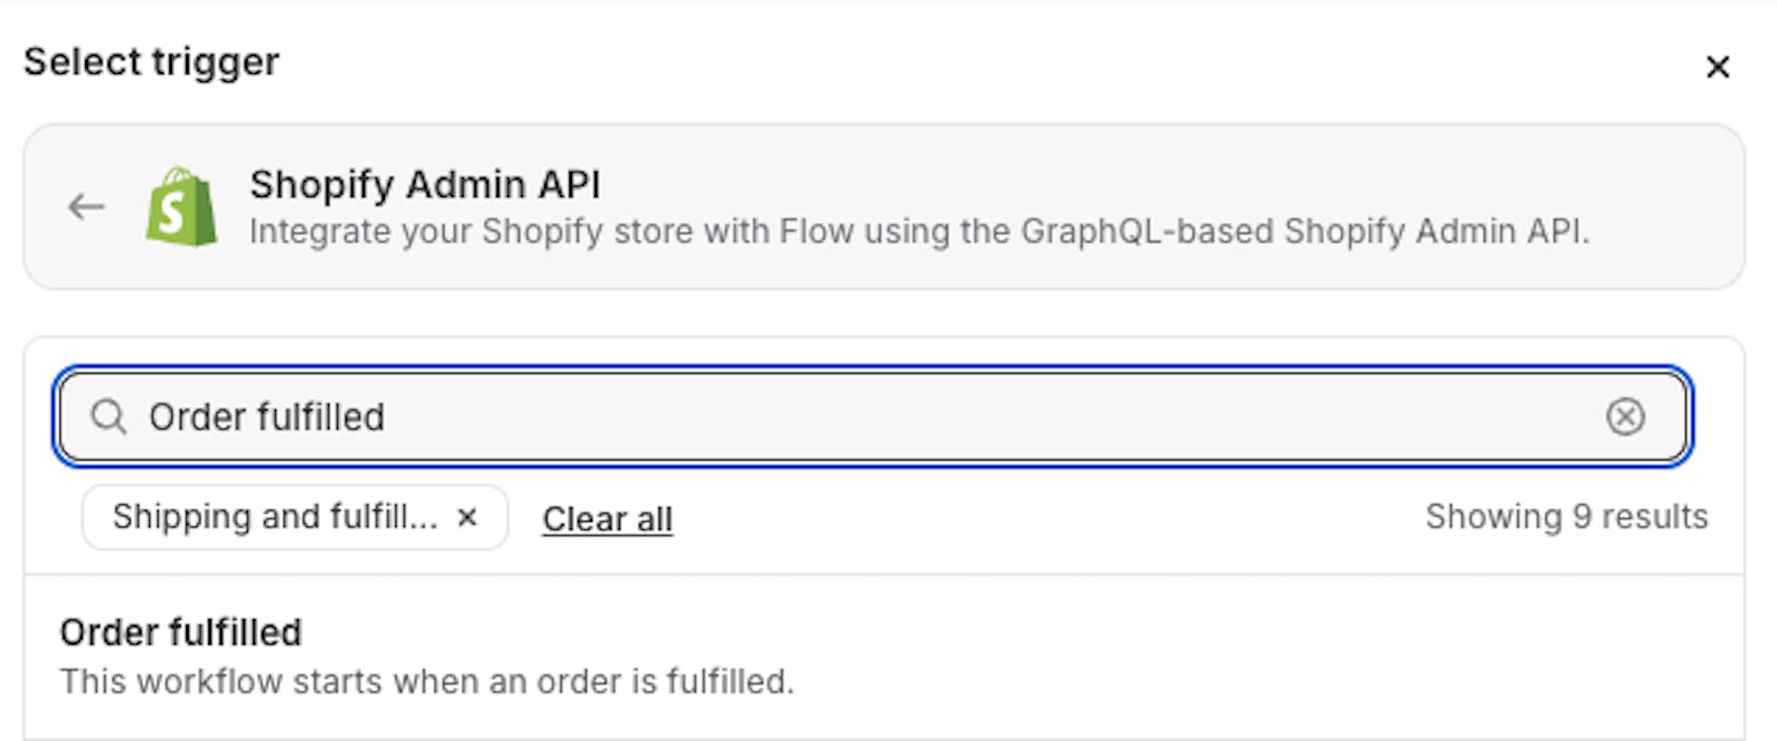Click the magnifier icon in search box
This screenshot has width=1777, height=741.
[x=108, y=417]
